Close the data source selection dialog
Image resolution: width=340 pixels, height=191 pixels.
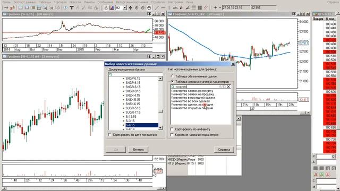tap(233, 64)
